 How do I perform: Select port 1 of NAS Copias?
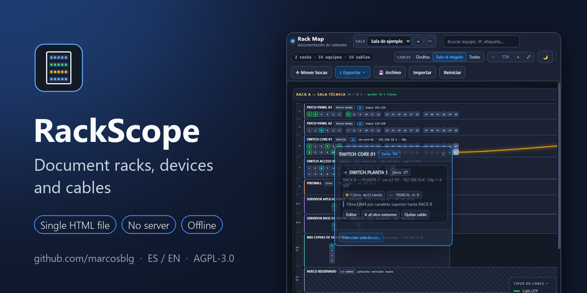click(332, 246)
